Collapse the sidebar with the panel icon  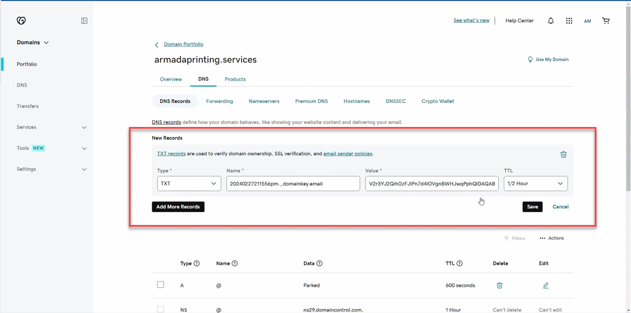coord(84,21)
